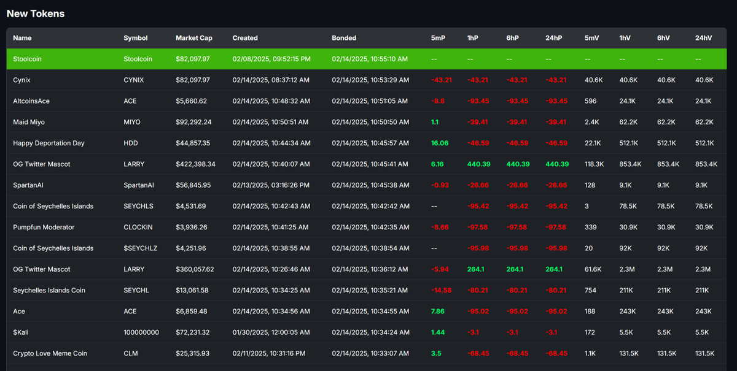Sort by the 1hP column header
Screen dimensions: 737x371
click(x=474, y=38)
